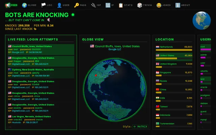Go to the PASS tab label
This screenshot has width=216, height=135.
pyautogui.click(x=83, y=5)
